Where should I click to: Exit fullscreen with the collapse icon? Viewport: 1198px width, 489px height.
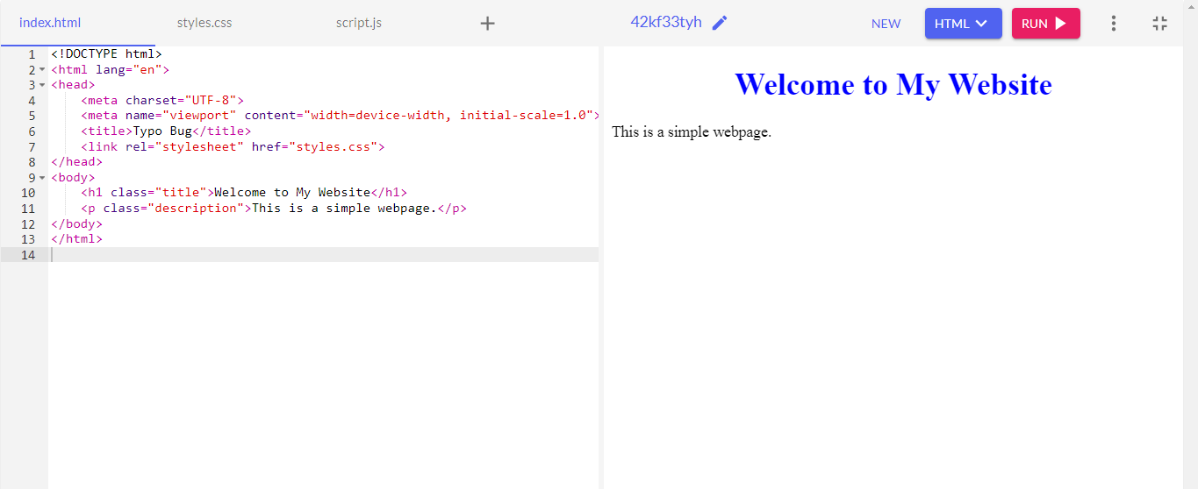tap(1160, 24)
